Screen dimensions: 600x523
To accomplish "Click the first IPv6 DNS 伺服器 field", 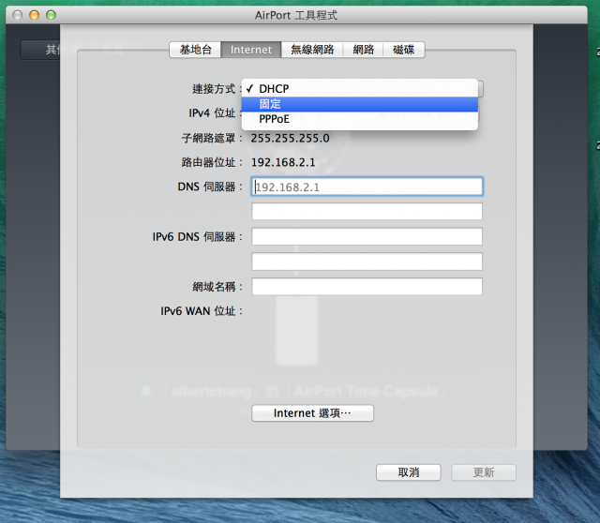I will pyautogui.click(x=367, y=236).
